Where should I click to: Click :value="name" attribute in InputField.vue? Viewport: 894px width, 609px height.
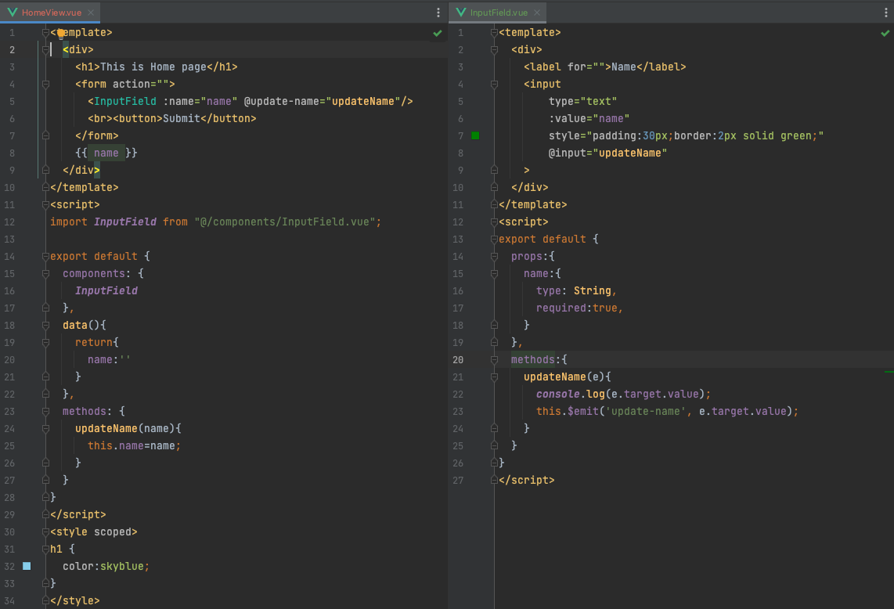point(589,119)
